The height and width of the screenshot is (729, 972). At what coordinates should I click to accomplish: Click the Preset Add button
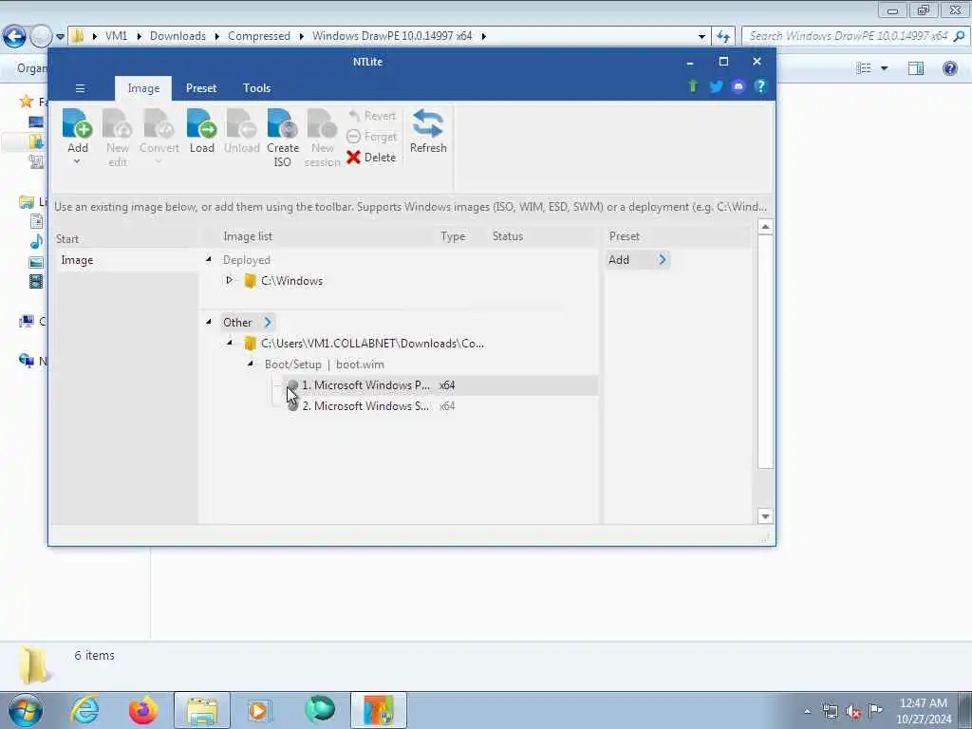click(x=637, y=260)
